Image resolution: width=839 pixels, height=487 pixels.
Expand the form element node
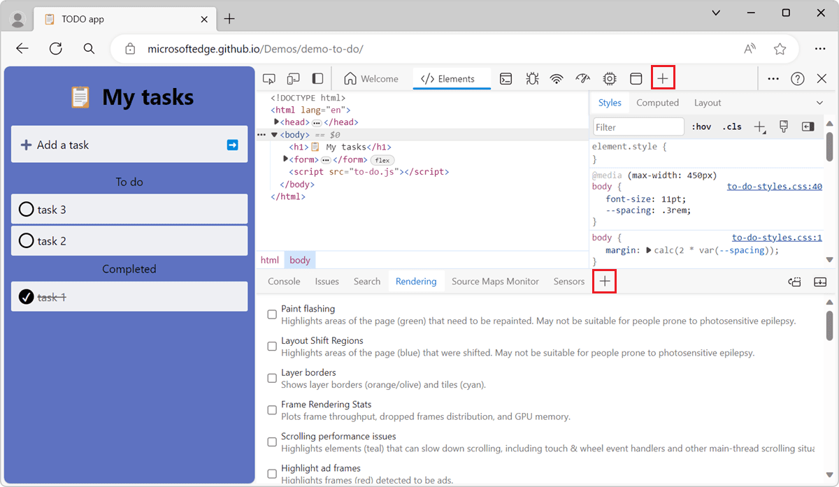tap(285, 159)
